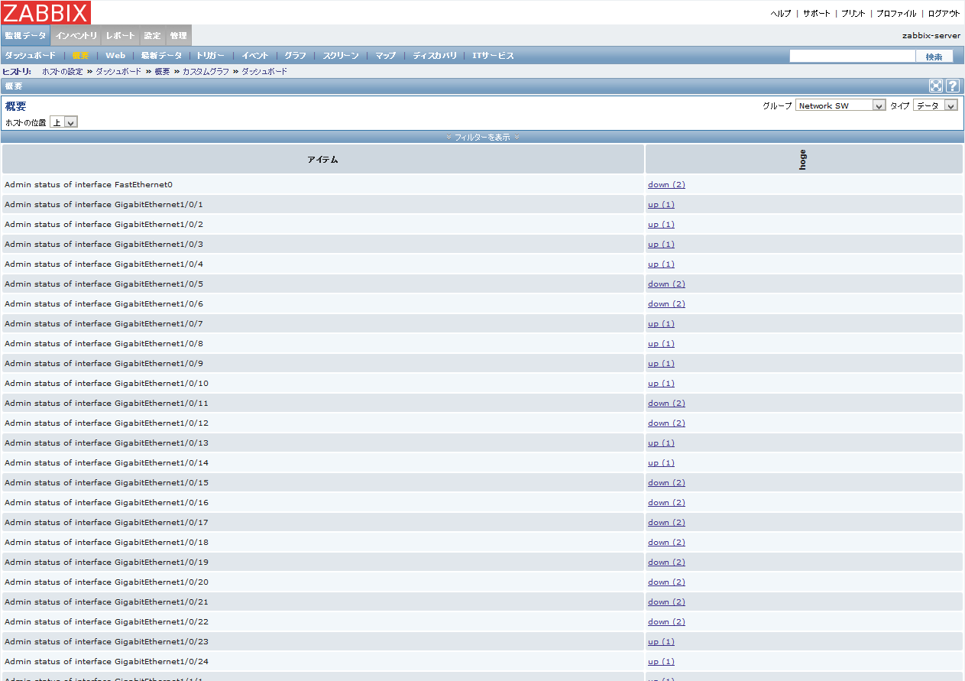Image resolution: width=965 pixels, height=681 pixels.
Task: Open the down (2) link for FastEthernet0
Action: (x=666, y=184)
